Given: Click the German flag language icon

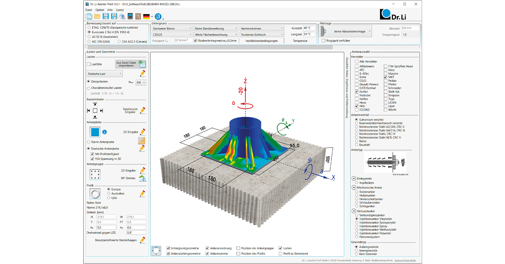Looking at the screenshot, I should 146,16.
